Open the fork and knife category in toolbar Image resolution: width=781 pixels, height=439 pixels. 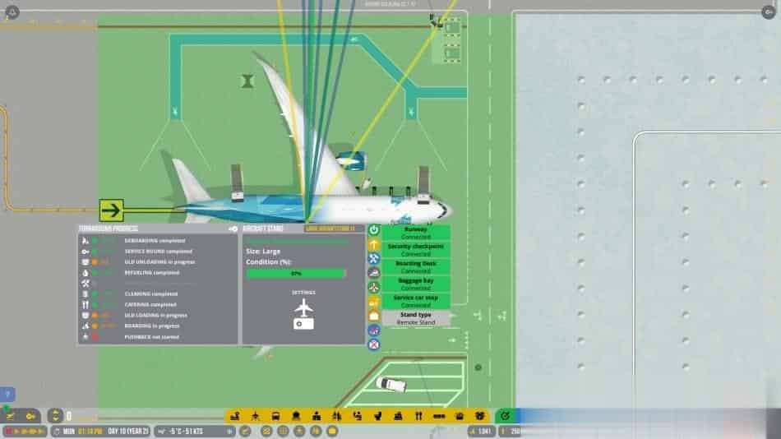(418, 416)
